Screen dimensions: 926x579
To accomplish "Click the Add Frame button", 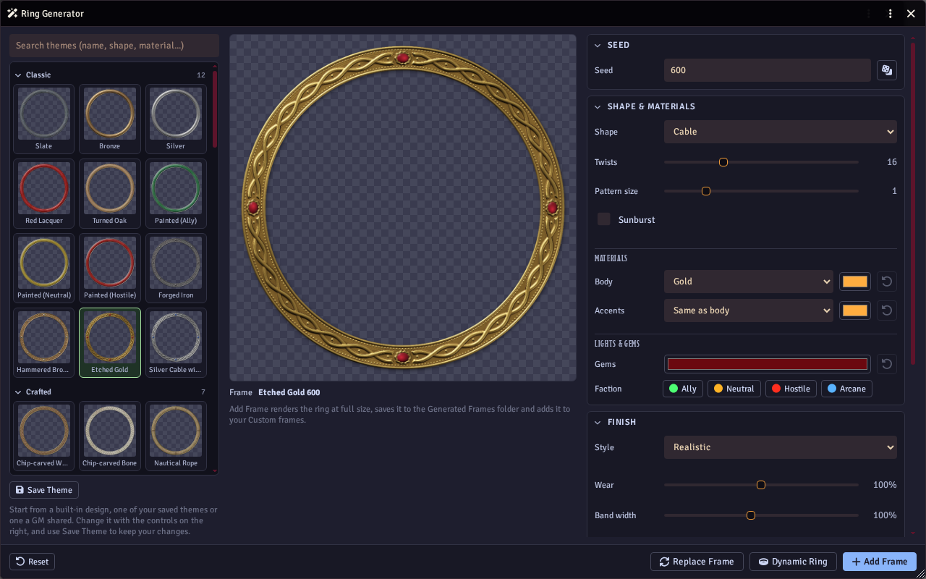I will [880, 562].
